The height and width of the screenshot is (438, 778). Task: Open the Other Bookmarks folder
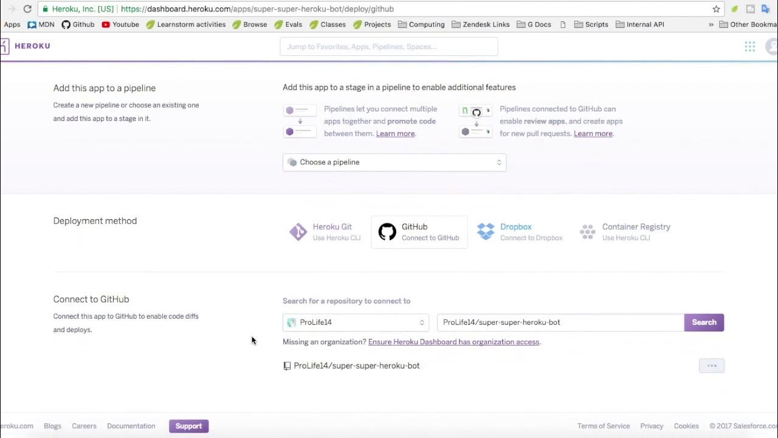click(x=748, y=25)
